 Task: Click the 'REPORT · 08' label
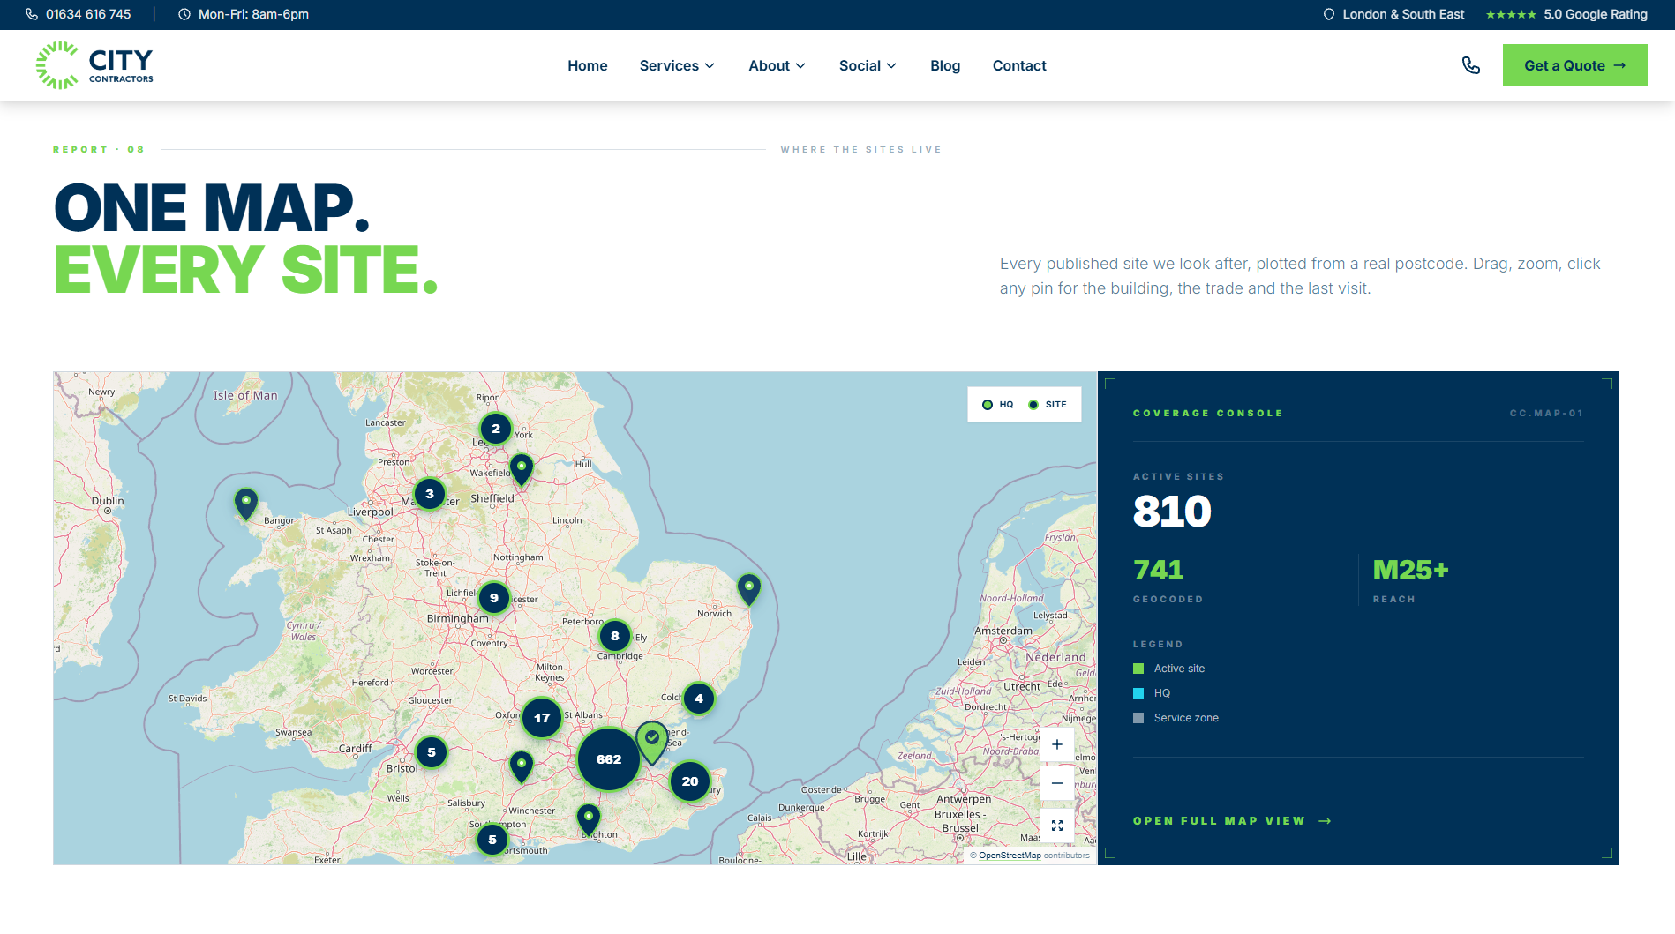tap(99, 150)
